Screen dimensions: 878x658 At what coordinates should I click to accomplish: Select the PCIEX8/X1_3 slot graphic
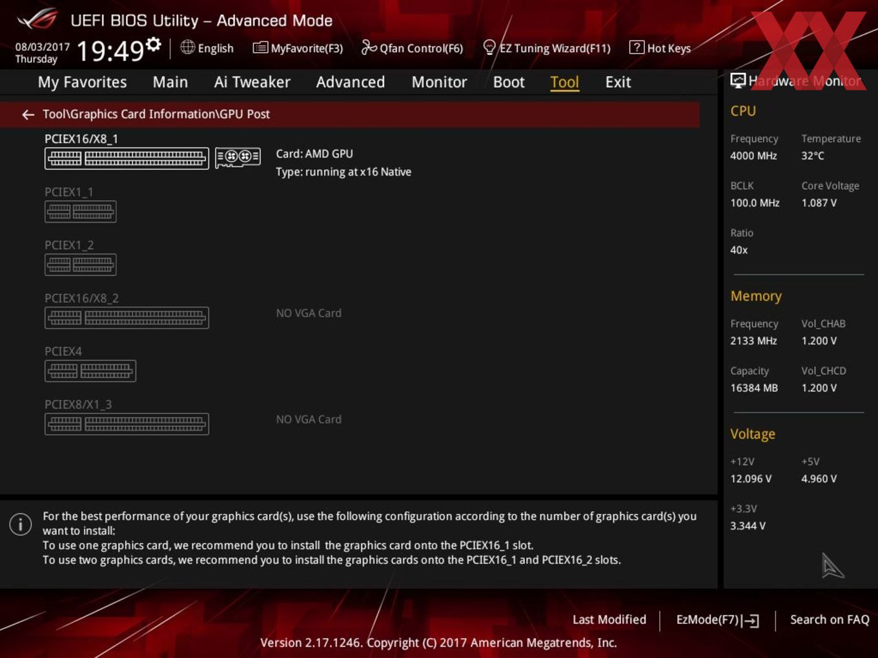coord(127,424)
